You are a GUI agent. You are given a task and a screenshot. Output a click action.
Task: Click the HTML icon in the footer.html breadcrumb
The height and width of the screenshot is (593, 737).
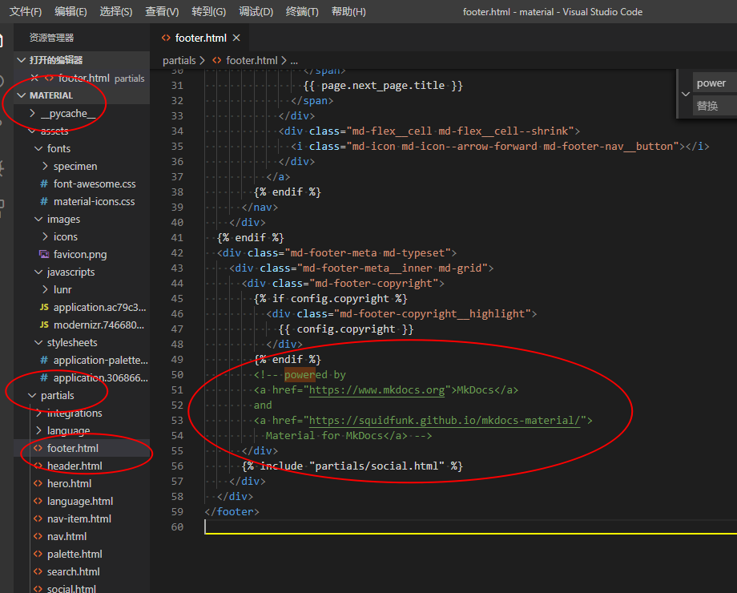click(216, 60)
